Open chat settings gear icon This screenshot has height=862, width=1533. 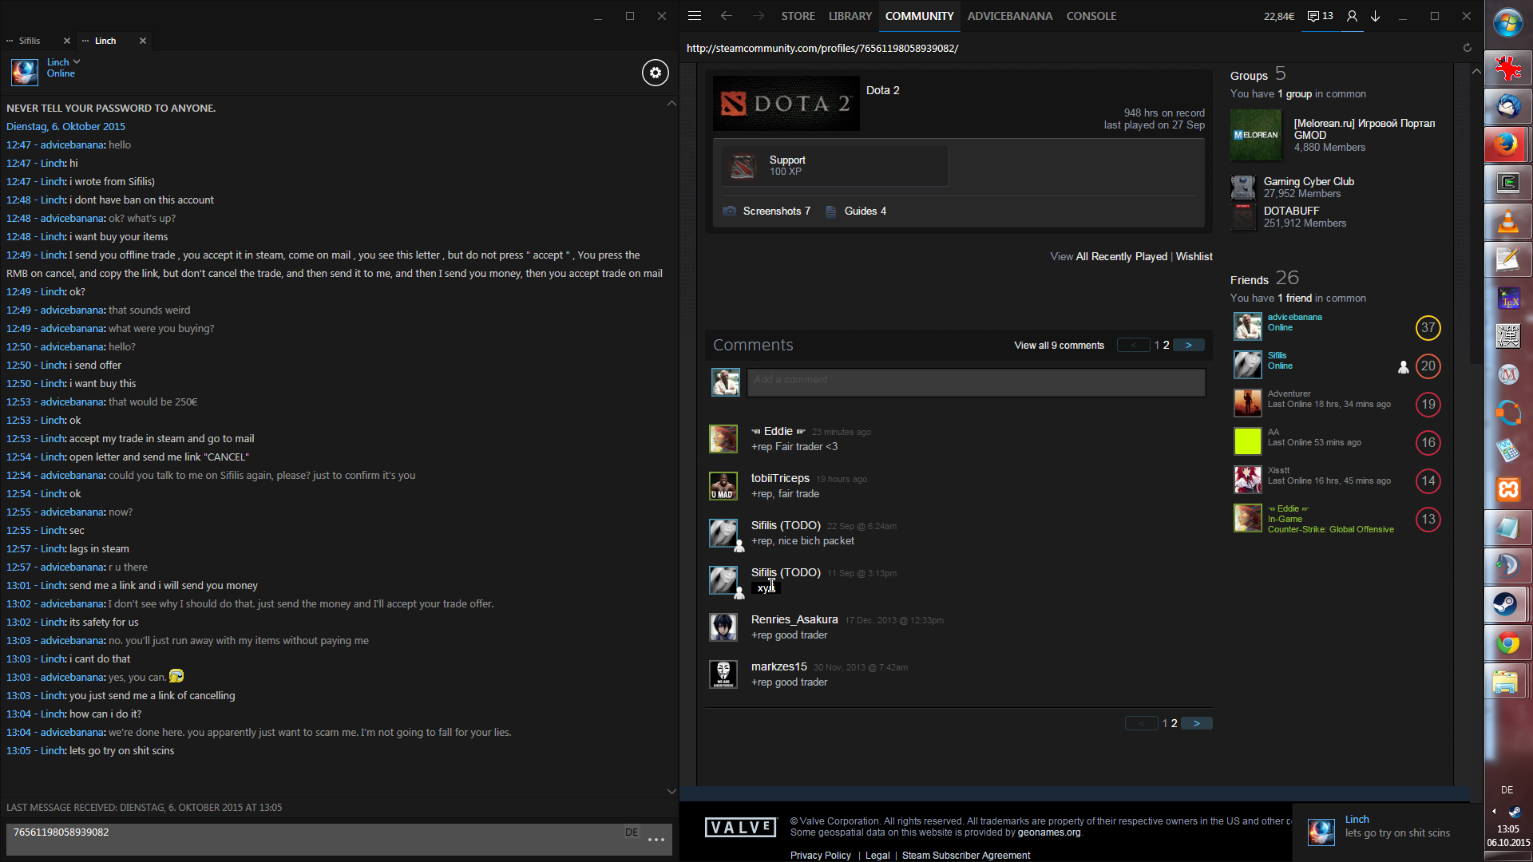click(x=655, y=73)
